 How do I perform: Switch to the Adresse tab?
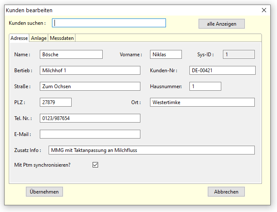[x=19, y=38]
